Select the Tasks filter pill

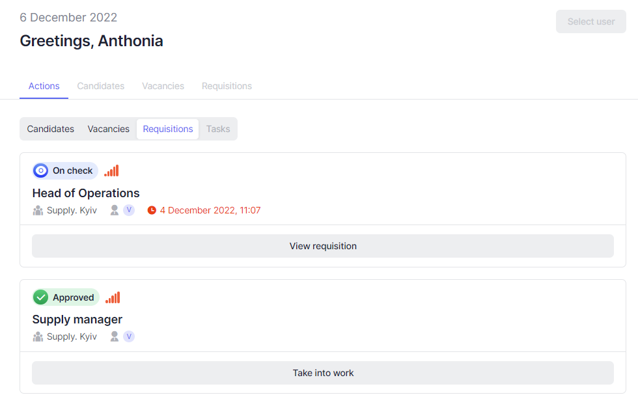[218, 129]
